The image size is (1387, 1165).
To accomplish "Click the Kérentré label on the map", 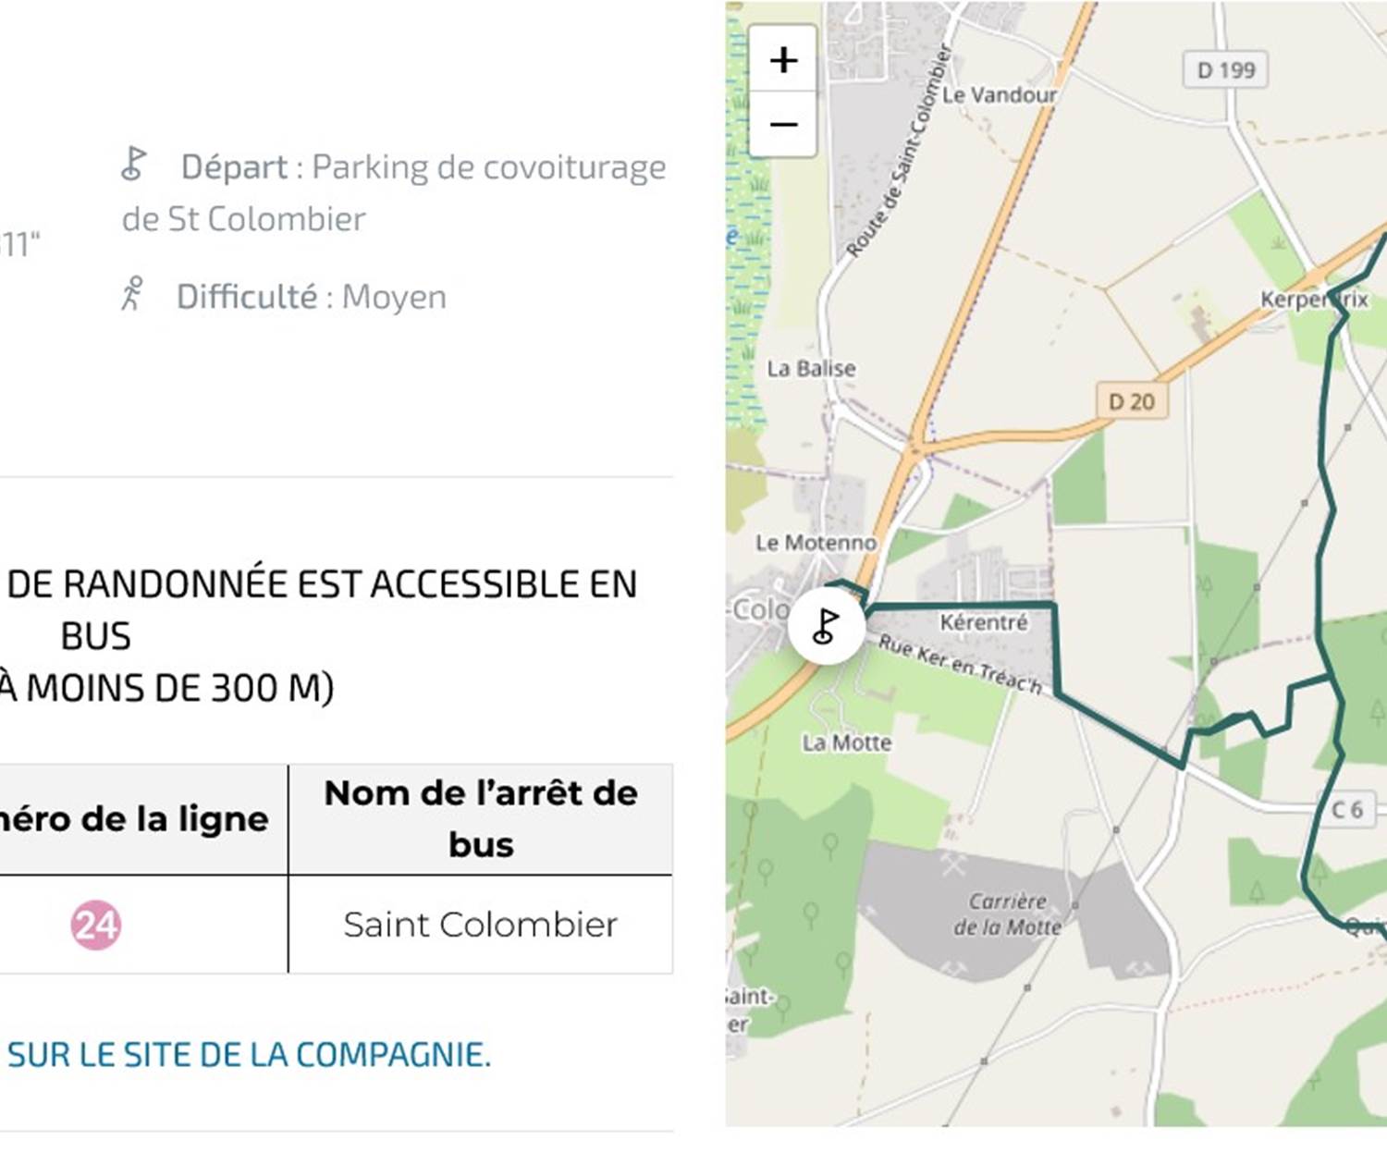I will [x=984, y=622].
